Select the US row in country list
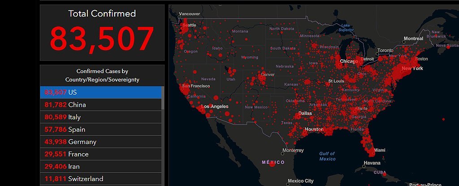Image resolution: width=459 pixels, height=186 pixels. 101,92
